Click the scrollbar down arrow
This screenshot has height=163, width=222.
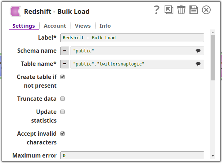click(212, 156)
